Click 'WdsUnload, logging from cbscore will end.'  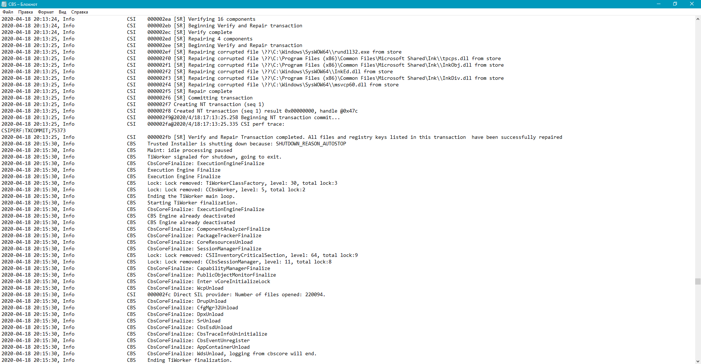point(257,354)
